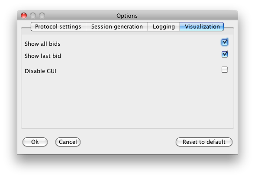
Task: Select the Visualization tab
Action: (202, 27)
